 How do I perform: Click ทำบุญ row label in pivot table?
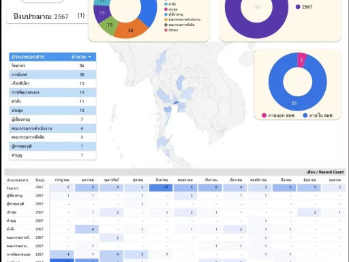click(11, 220)
